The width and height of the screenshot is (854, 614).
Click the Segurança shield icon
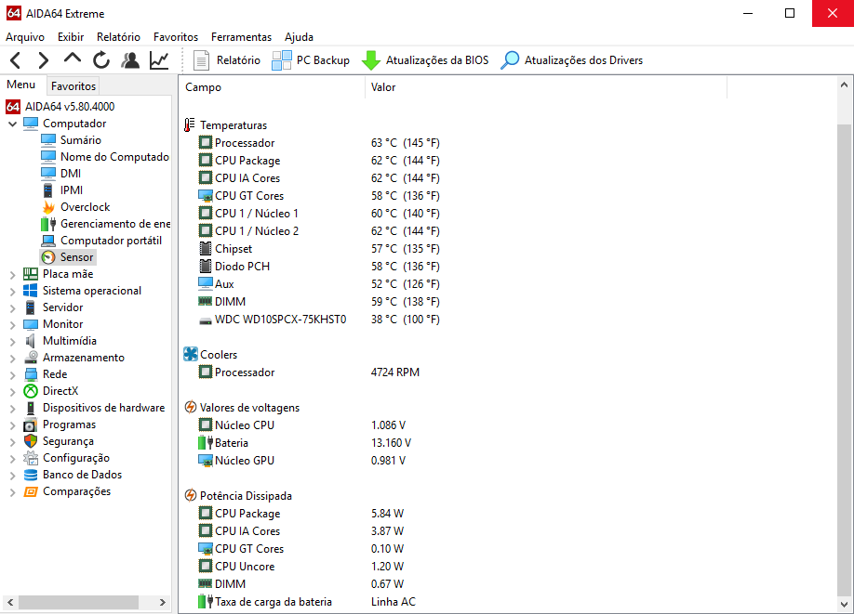[31, 441]
